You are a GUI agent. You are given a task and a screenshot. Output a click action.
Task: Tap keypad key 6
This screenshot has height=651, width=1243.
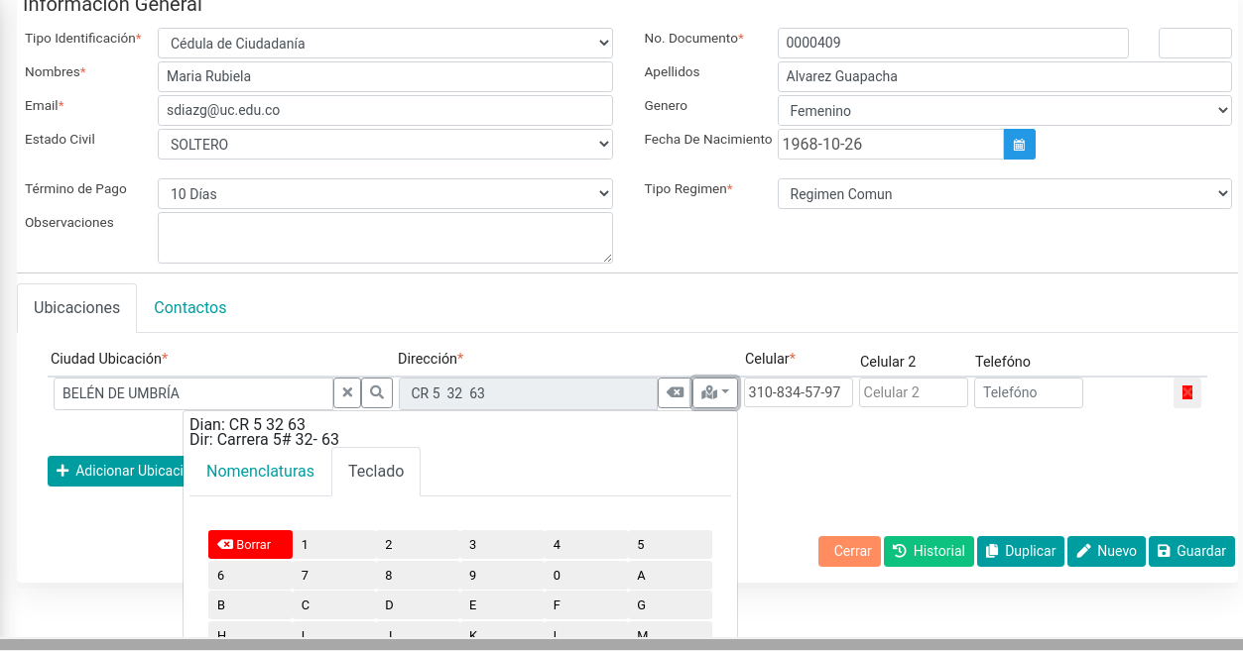250,576
